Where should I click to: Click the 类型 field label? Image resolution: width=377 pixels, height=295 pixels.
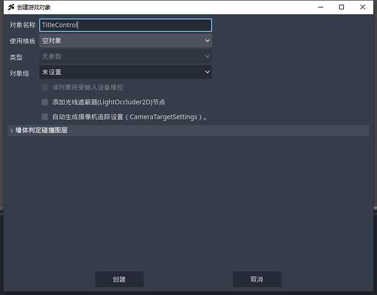[16, 57]
